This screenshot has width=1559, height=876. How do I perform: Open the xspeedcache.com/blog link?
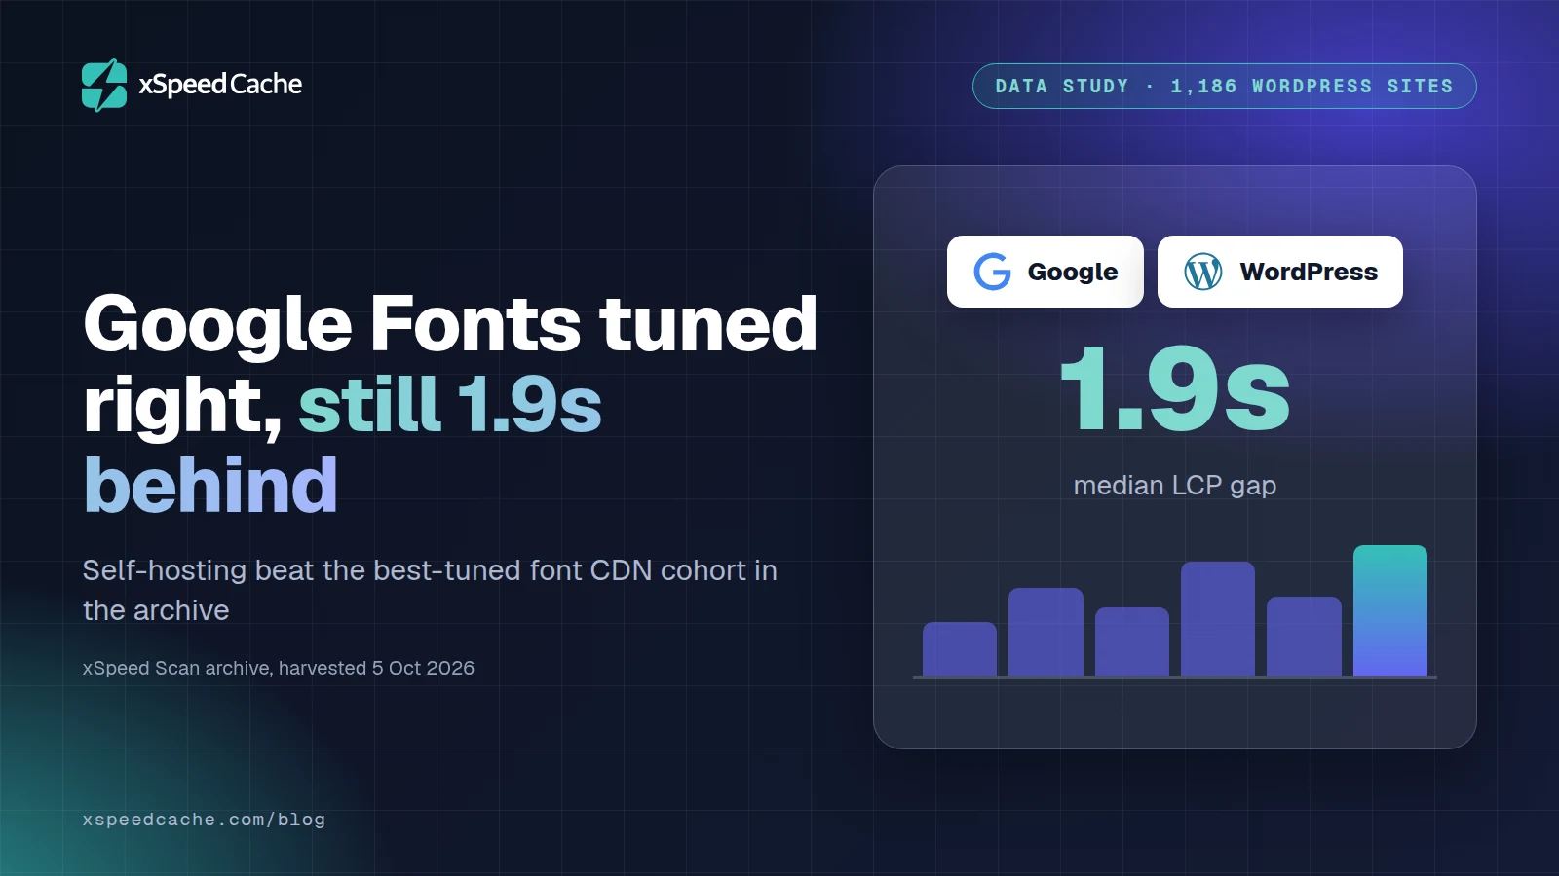[x=204, y=820]
